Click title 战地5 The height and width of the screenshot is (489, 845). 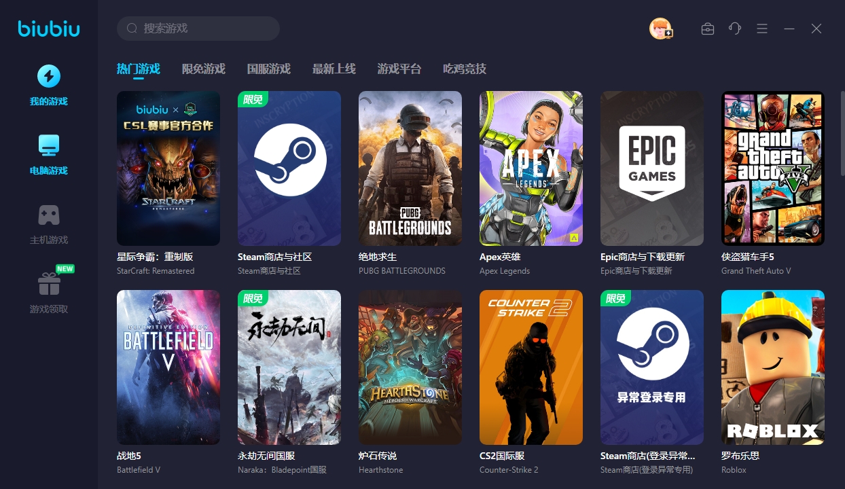129,456
